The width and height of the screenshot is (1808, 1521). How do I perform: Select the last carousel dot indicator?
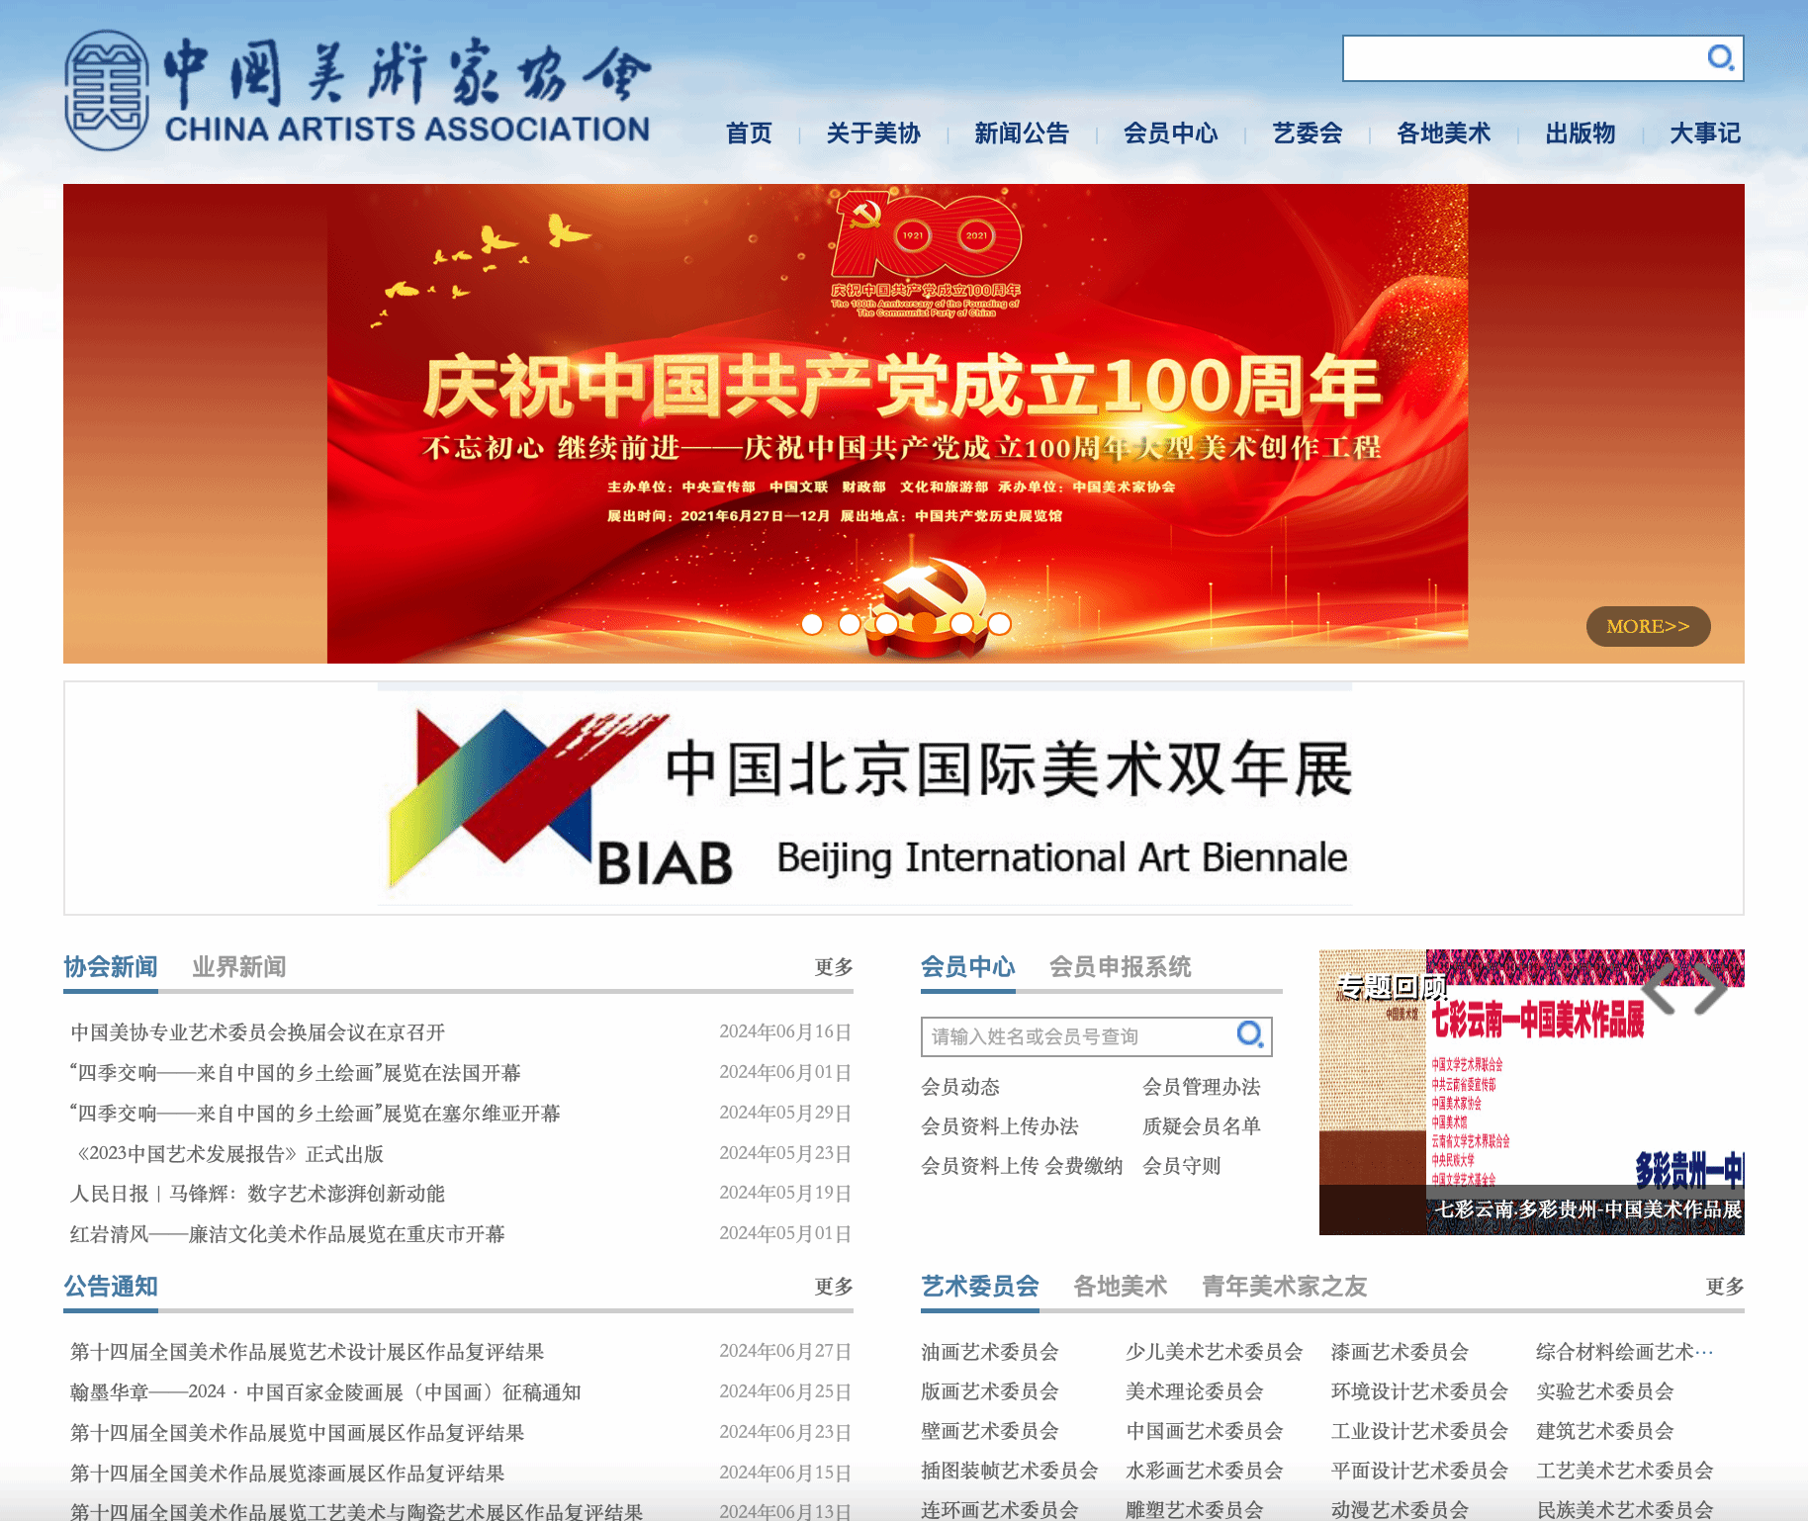click(1000, 624)
